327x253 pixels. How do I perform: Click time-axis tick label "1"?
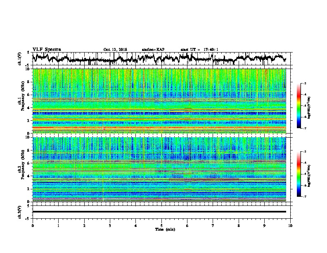point(58,226)
